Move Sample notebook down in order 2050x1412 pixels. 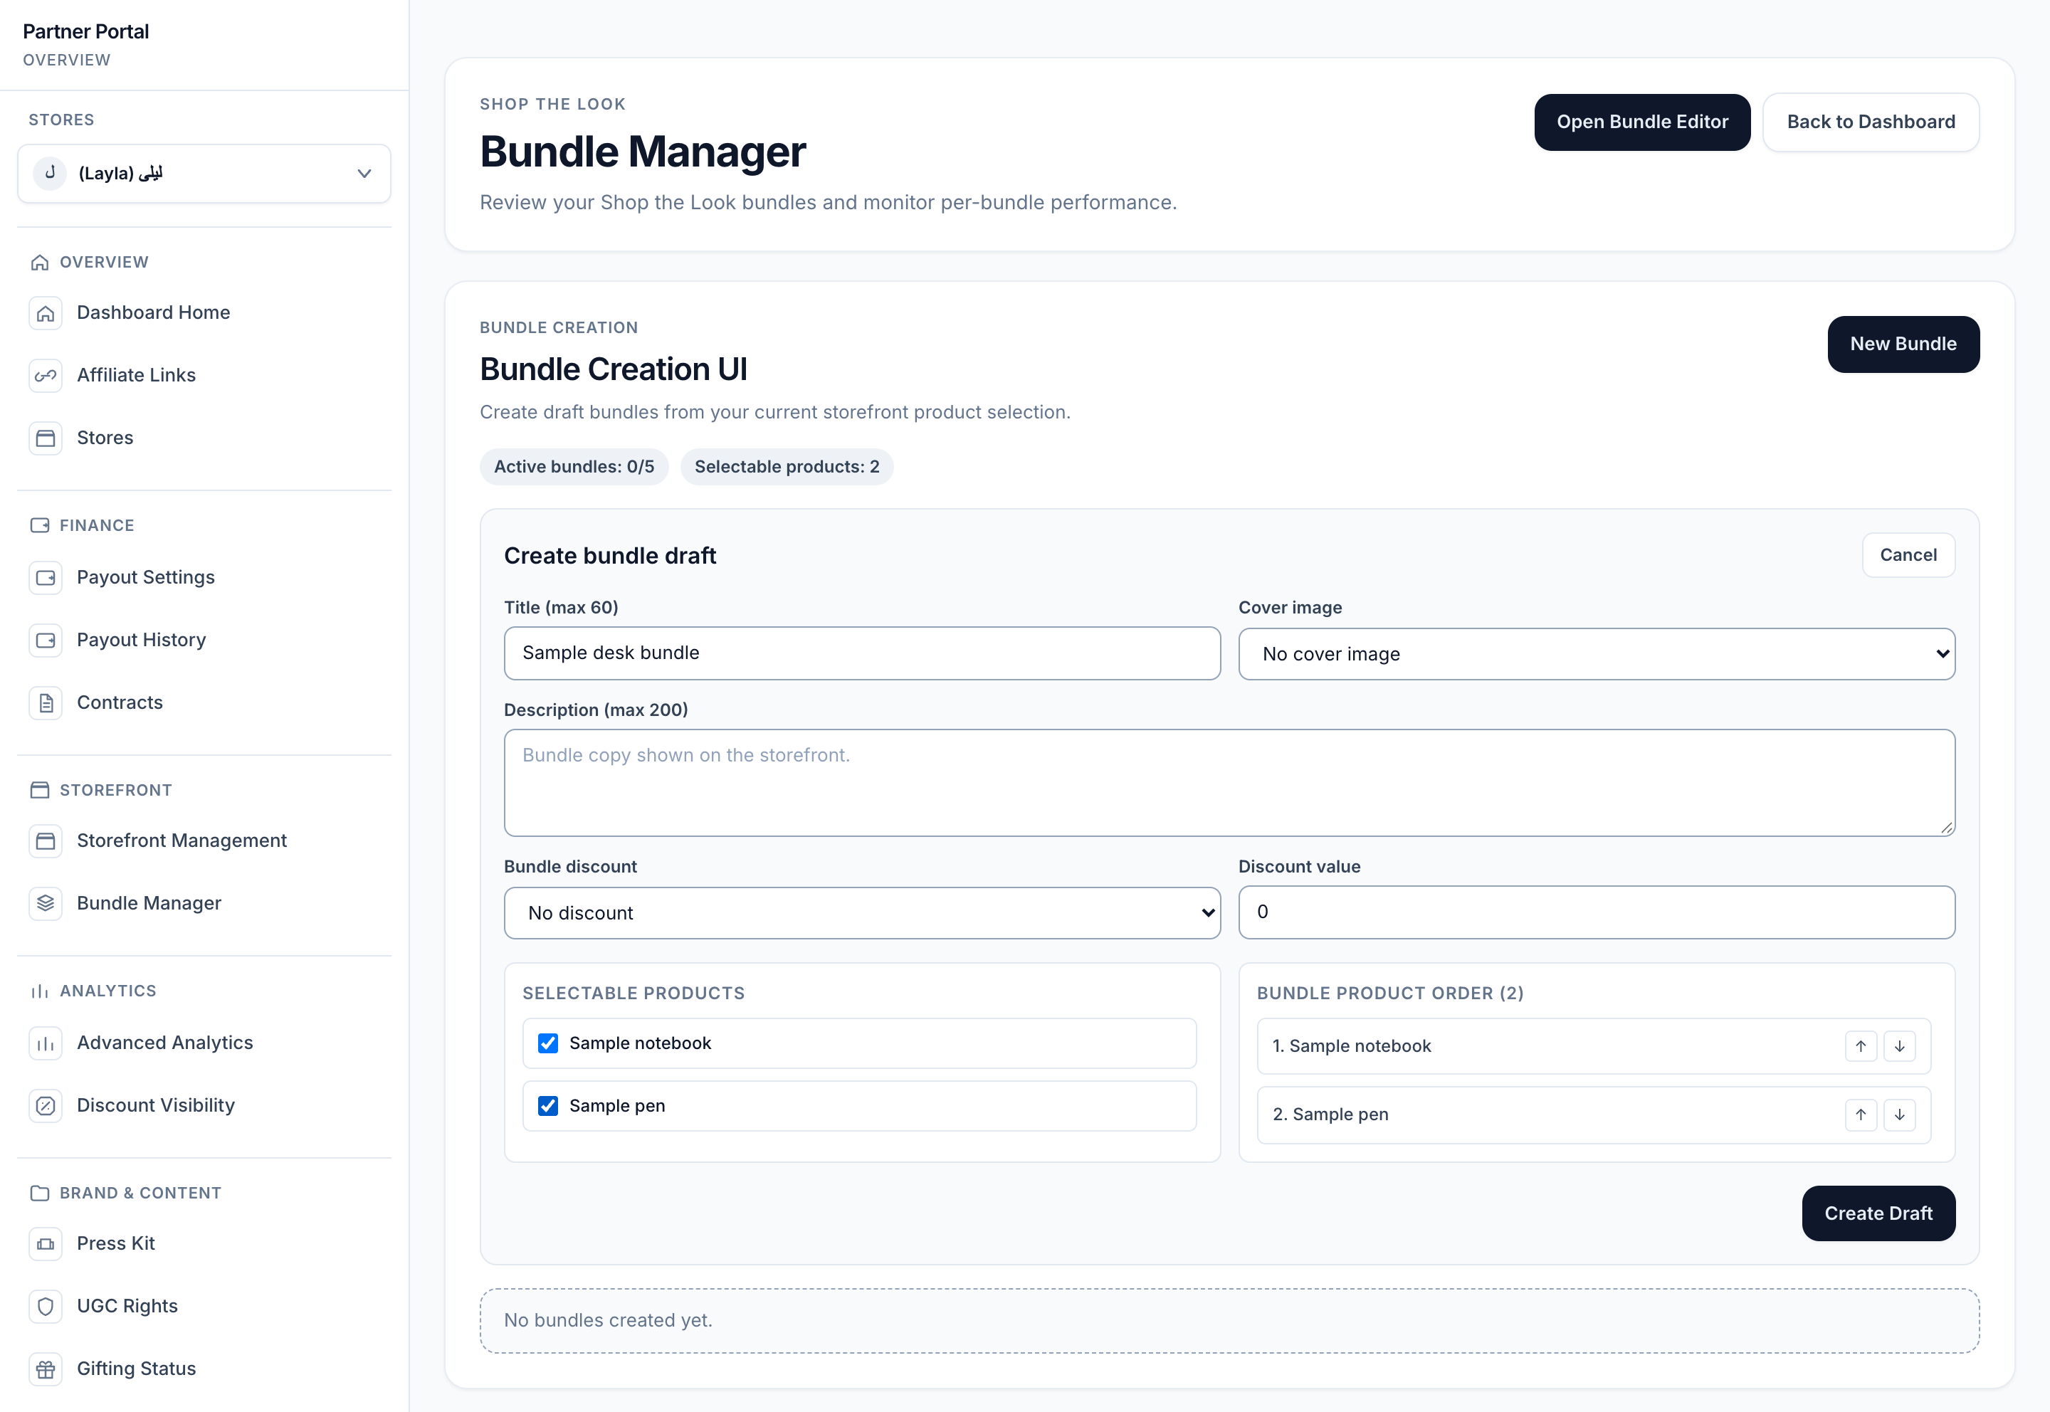[x=1898, y=1047]
